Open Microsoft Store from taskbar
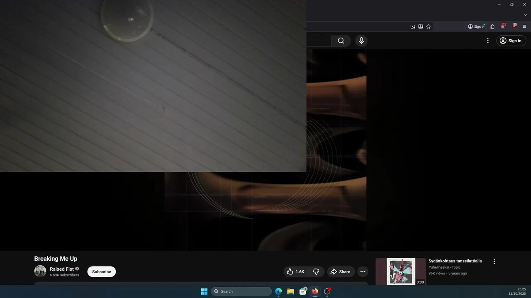 click(303, 291)
